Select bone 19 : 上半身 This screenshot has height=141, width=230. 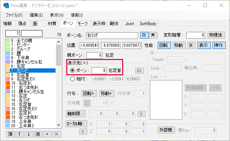(31, 122)
